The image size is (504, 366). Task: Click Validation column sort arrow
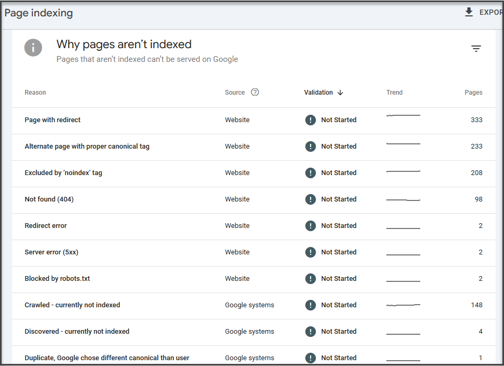point(340,93)
